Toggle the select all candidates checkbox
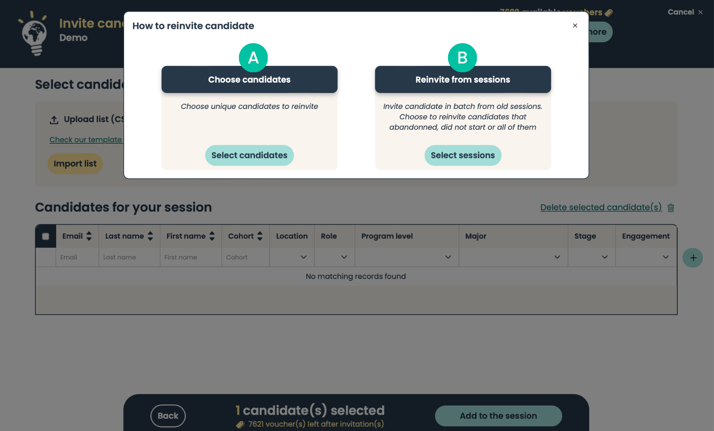This screenshot has width=714, height=431. (x=46, y=236)
